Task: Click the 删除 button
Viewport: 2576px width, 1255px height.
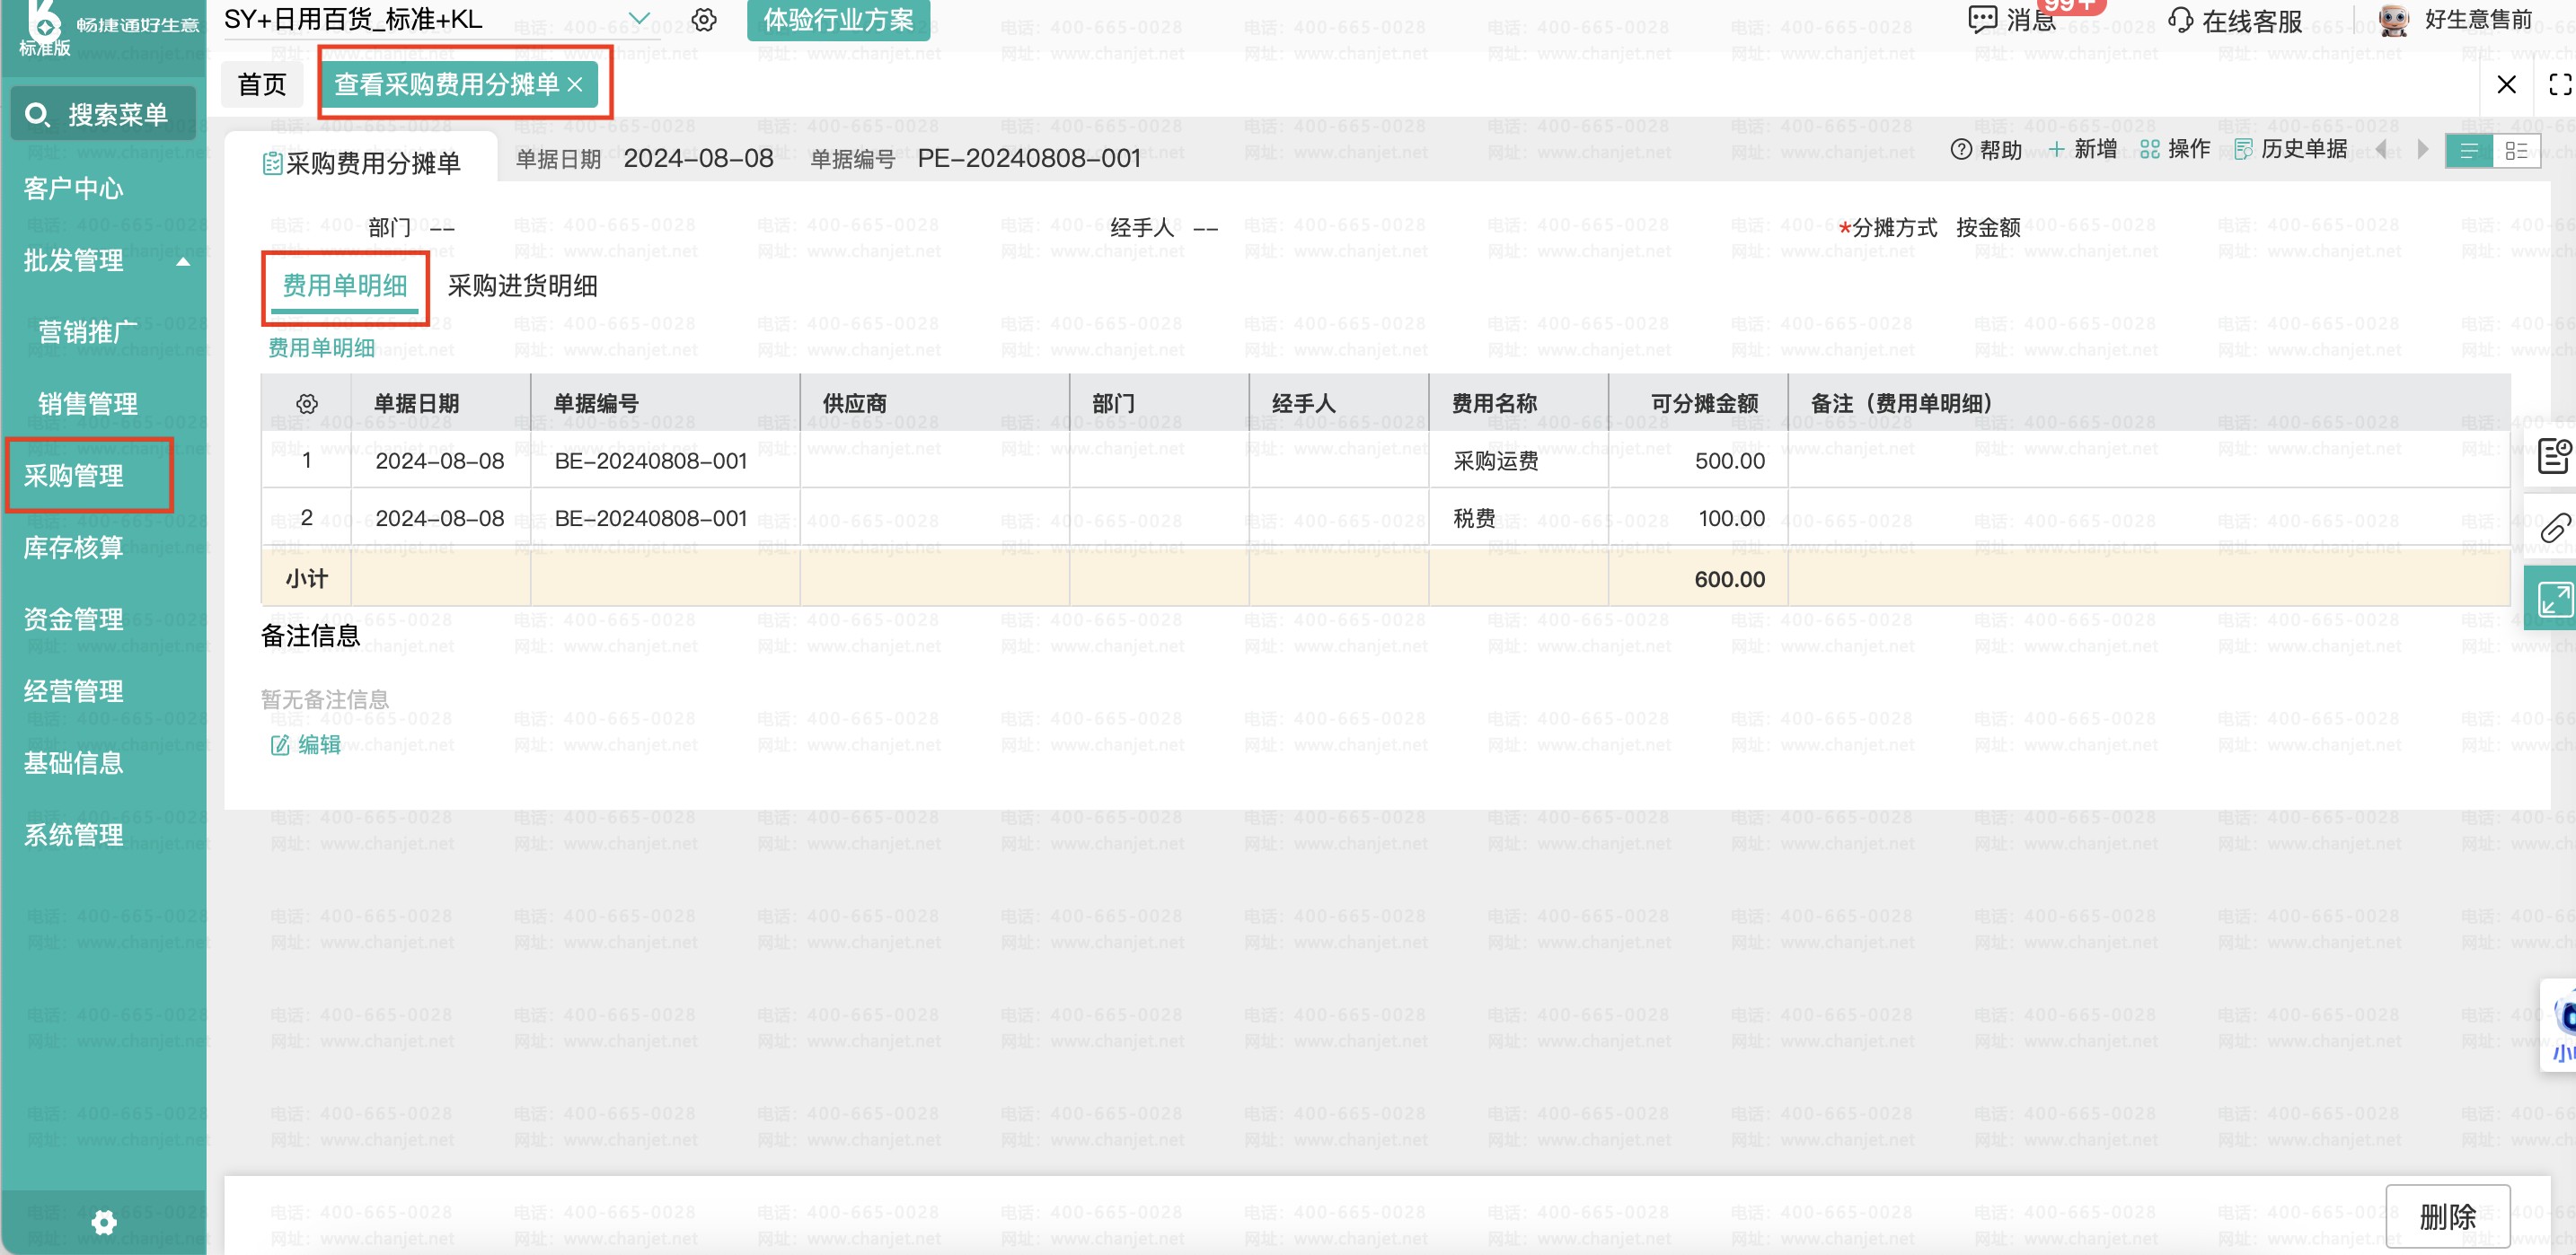Action: (2447, 1217)
